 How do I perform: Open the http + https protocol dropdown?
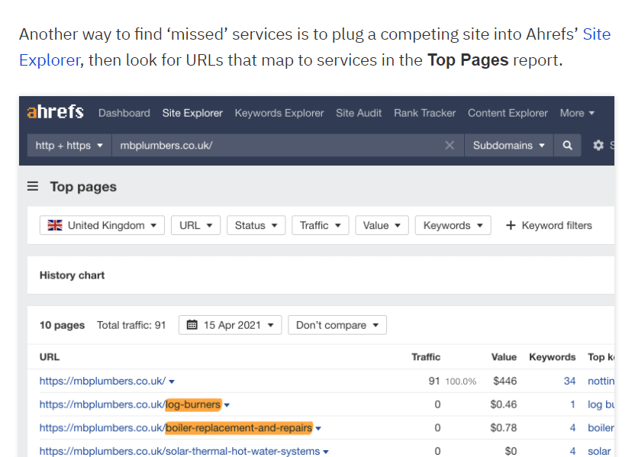(69, 145)
